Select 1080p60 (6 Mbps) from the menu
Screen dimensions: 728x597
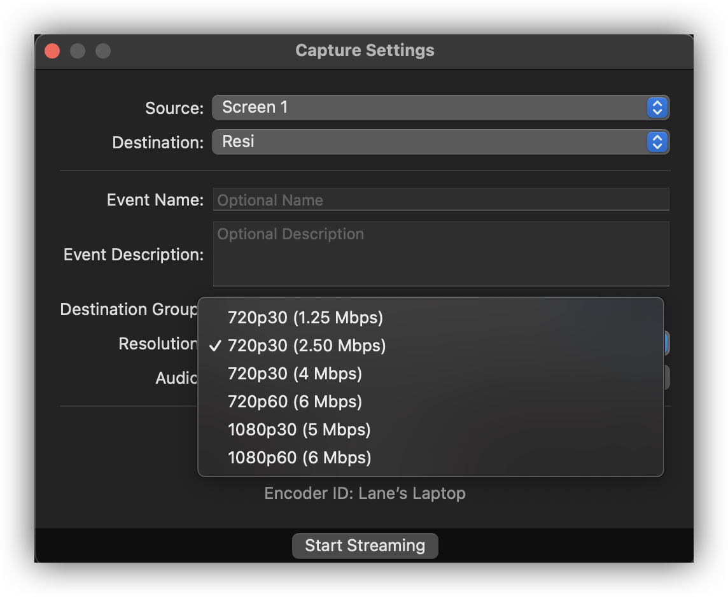(x=299, y=458)
